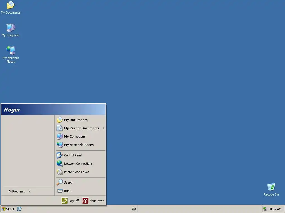Open Control Panel from Start menu
Screen dimensions: 285x213
coord(80,155)
